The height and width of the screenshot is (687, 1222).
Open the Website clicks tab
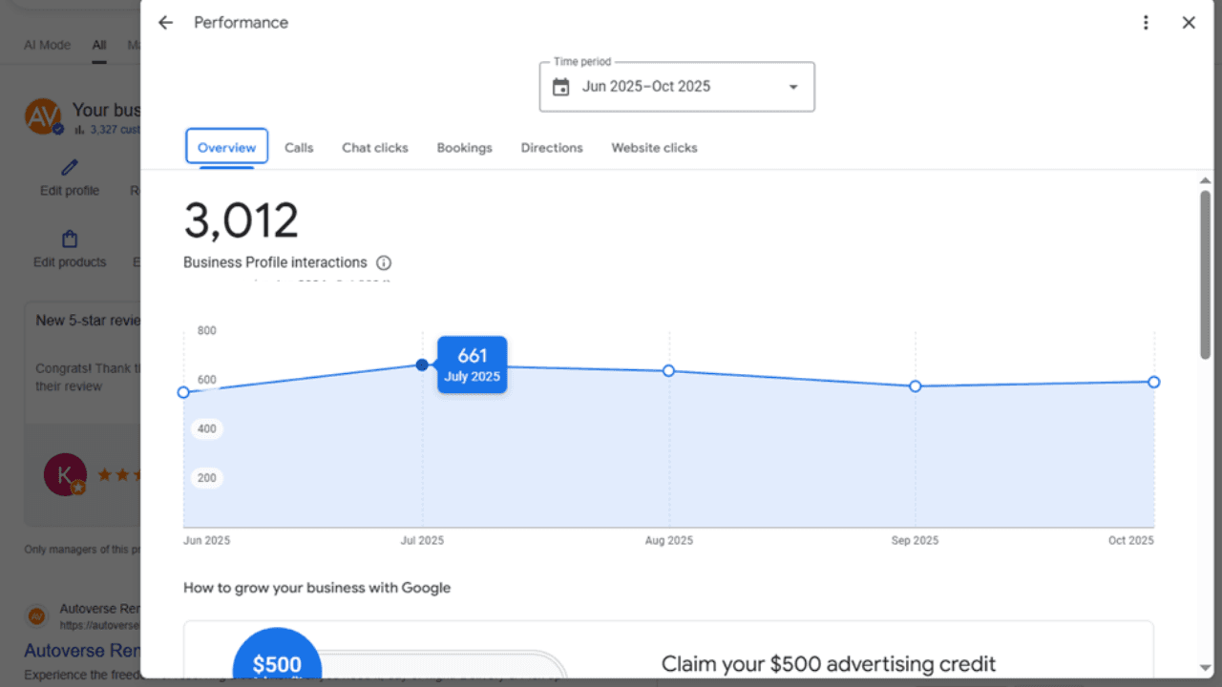point(654,148)
